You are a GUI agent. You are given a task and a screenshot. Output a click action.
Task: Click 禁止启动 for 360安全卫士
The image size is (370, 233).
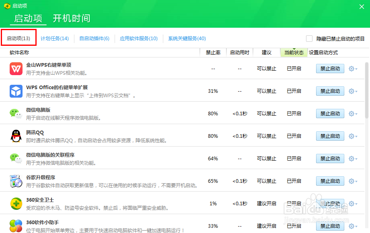330,203
